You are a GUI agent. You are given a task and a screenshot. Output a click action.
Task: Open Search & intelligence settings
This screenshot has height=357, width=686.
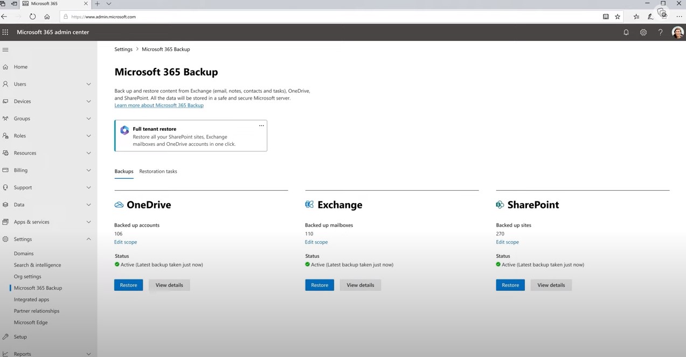(37, 265)
